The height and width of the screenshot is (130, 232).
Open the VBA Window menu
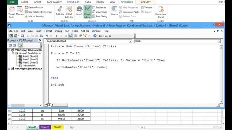pyautogui.click(x=96, y=31)
